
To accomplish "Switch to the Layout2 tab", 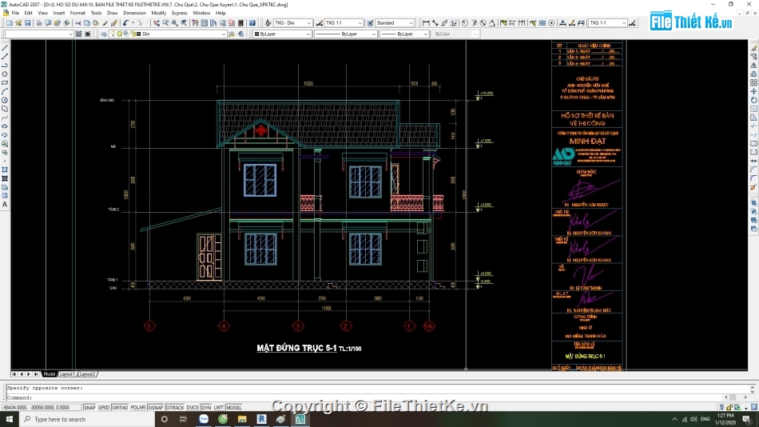I will coord(88,374).
